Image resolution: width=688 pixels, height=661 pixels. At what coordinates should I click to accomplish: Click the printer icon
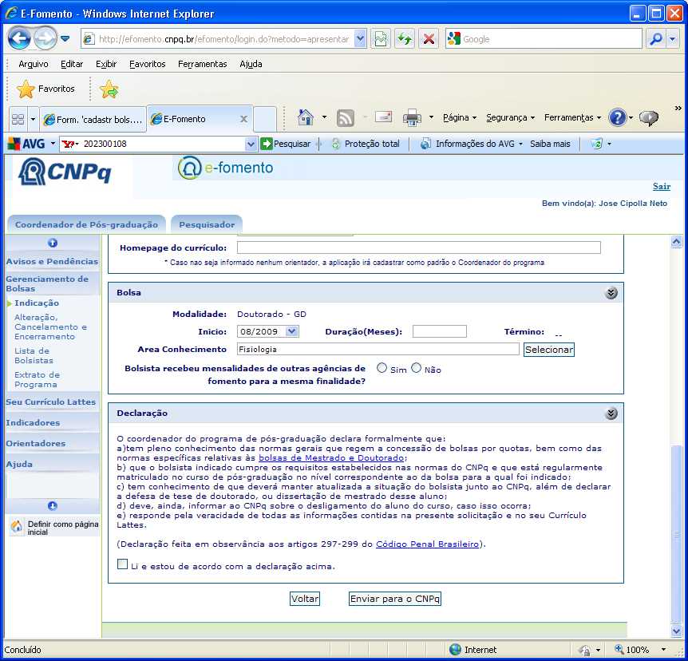[x=412, y=117]
